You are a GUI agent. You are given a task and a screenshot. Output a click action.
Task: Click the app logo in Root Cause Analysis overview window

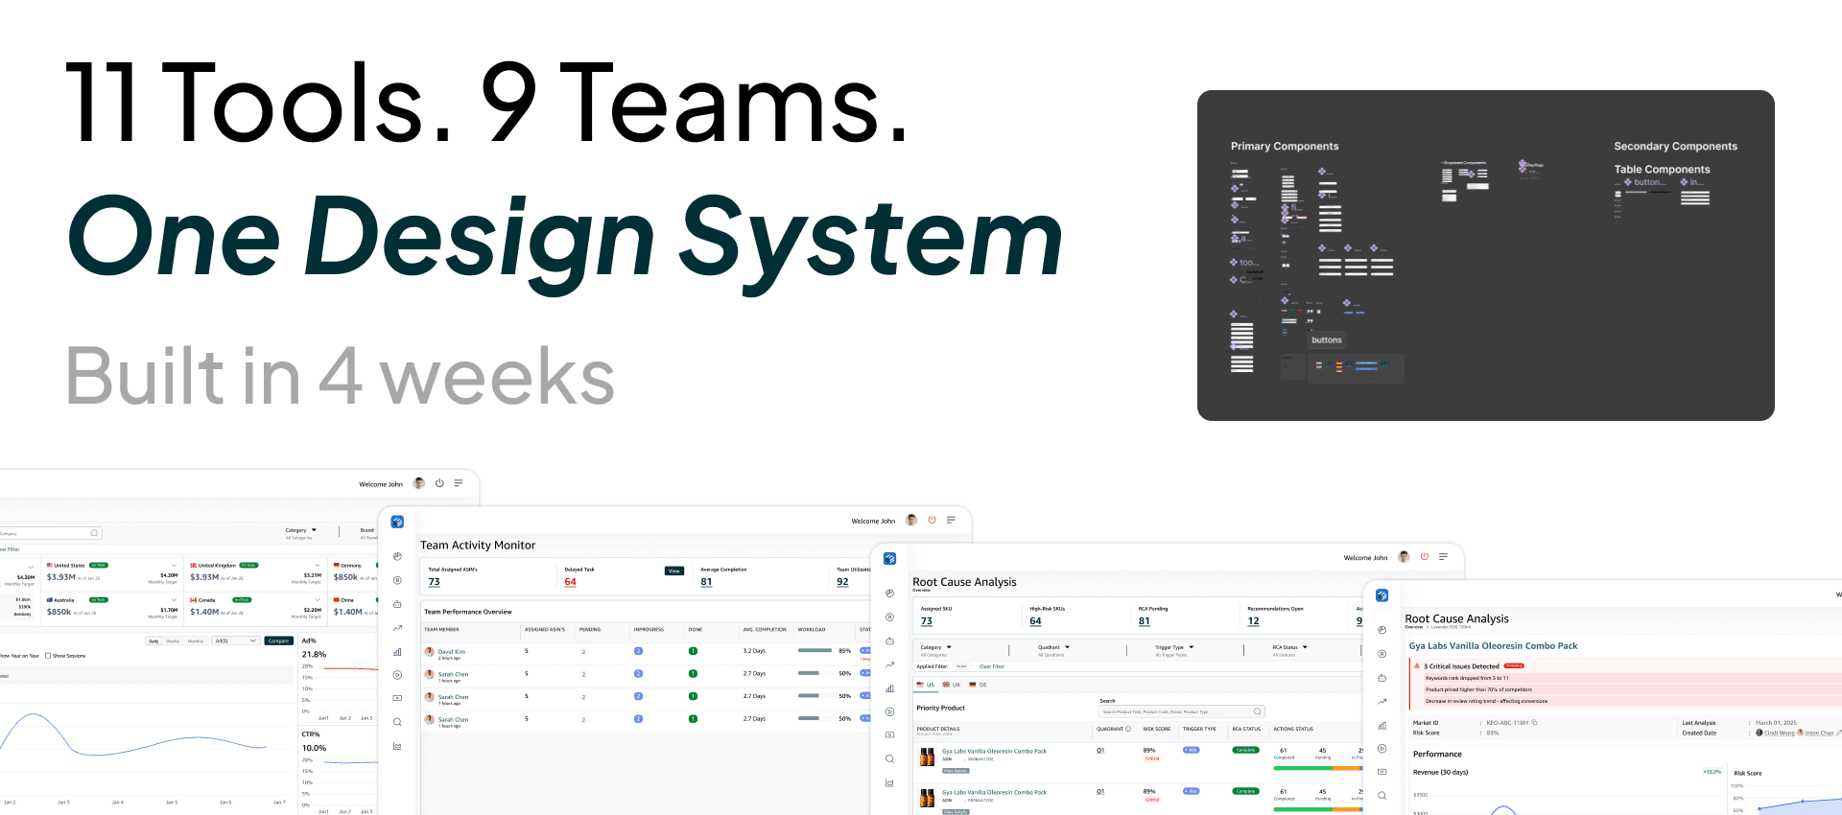tap(889, 558)
